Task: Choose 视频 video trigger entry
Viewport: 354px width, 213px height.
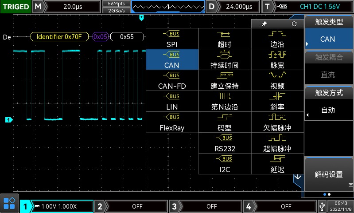Action: (277, 81)
